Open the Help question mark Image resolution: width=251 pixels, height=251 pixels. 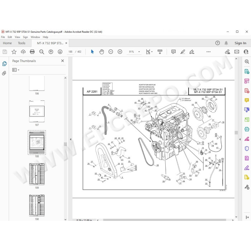217,43
